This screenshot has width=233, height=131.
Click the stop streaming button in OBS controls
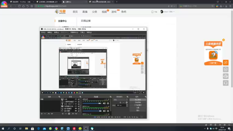tap(138, 100)
